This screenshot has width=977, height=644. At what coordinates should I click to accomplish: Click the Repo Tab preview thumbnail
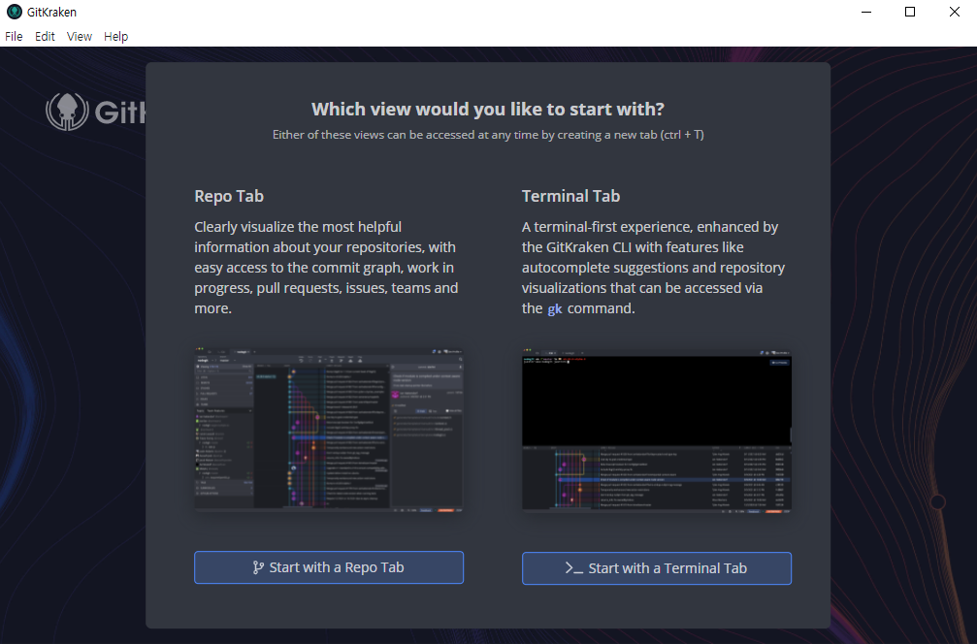[329, 430]
